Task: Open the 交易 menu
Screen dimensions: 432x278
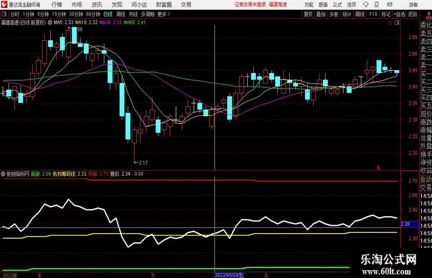Action: click(186, 5)
